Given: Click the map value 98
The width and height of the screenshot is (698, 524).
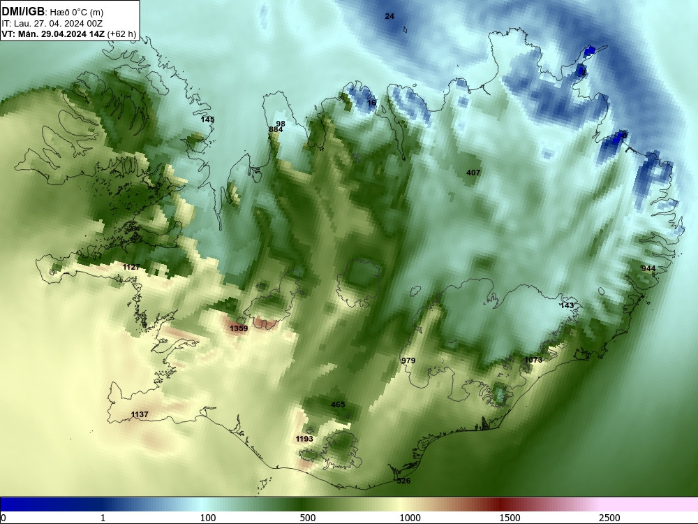Looking at the screenshot, I should (281, 124).
